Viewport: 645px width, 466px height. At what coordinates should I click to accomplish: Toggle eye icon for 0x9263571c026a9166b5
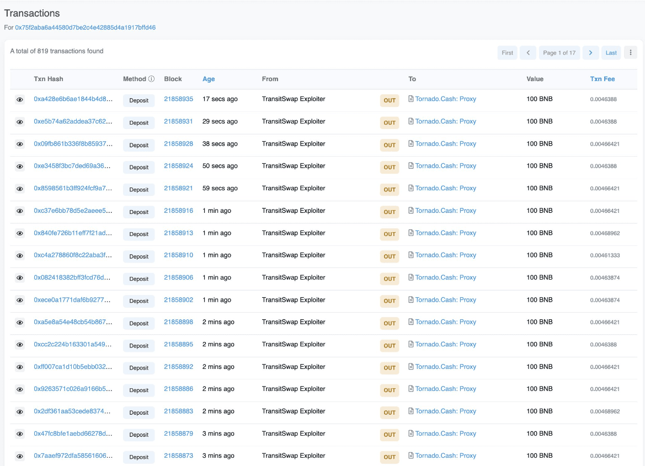[x=20, y=389]
